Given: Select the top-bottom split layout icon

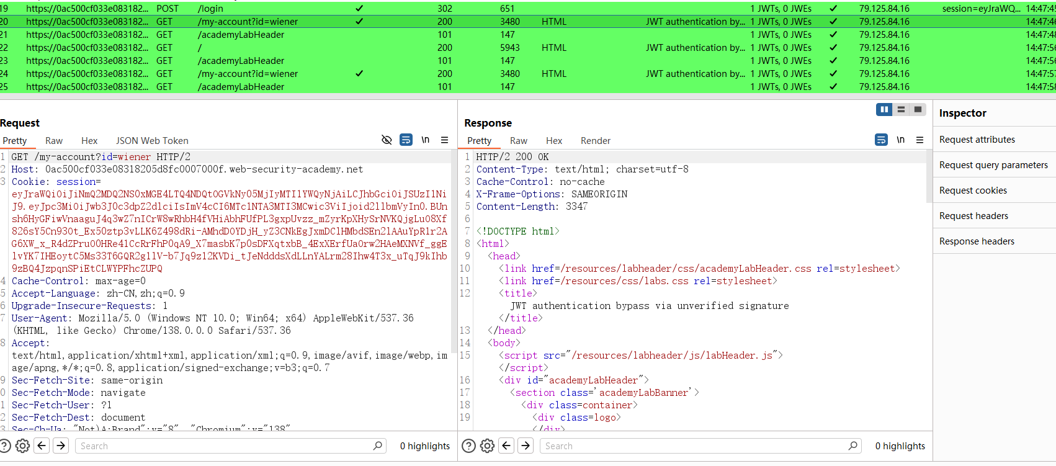Looking at the screenshot, I should coord(901,110).
